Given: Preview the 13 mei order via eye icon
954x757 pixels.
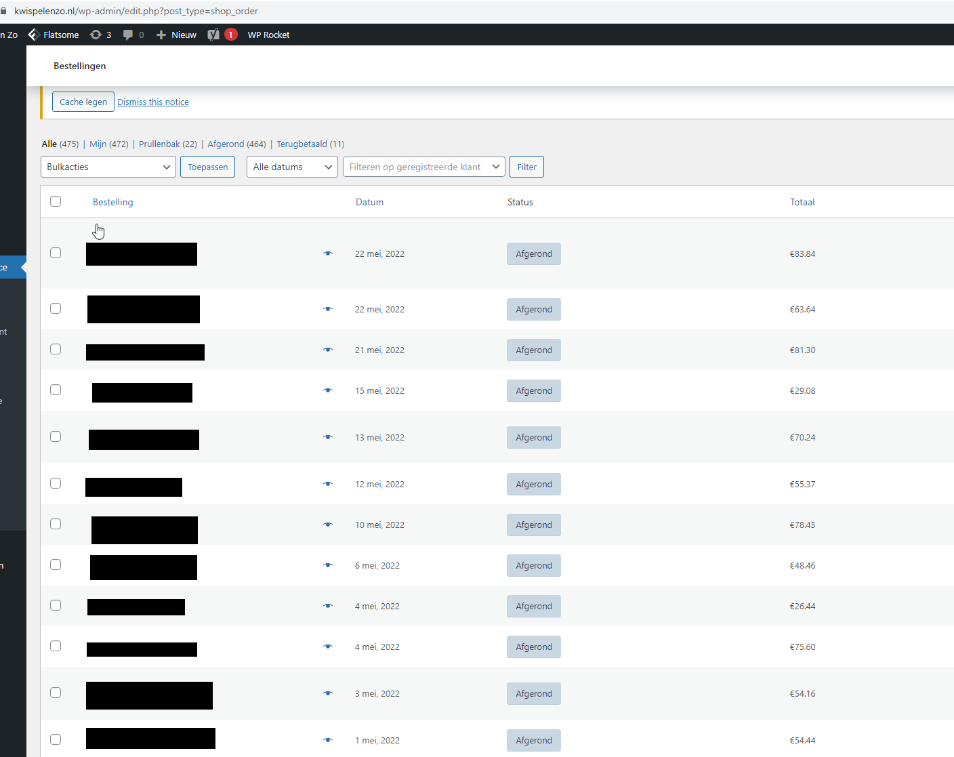Looking at the screenshot, I should pos(328,437).
